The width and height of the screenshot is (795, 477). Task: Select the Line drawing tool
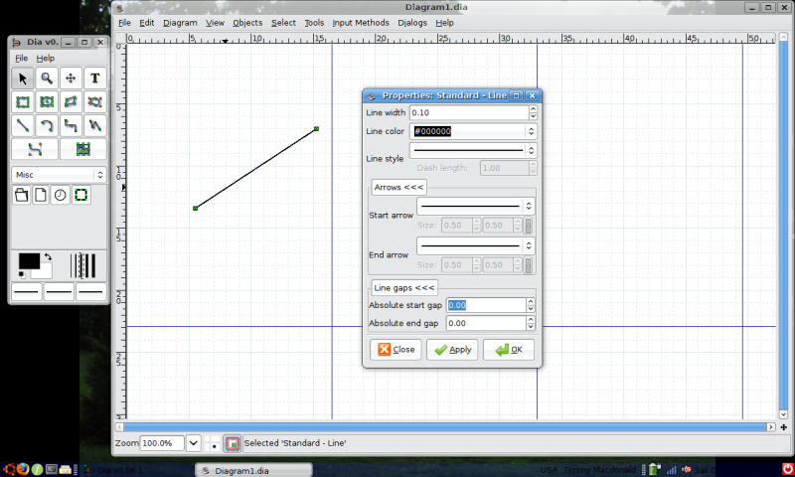22,125
